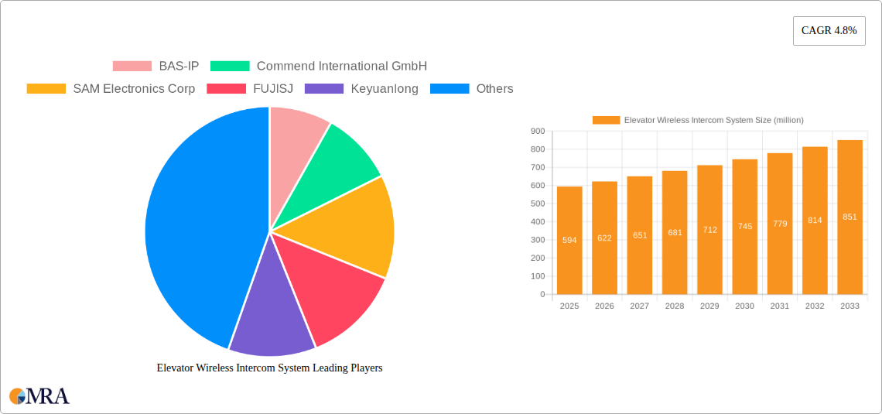Click the 2033 bar labeled 851
Screen dimensions: 882x414
850,217
